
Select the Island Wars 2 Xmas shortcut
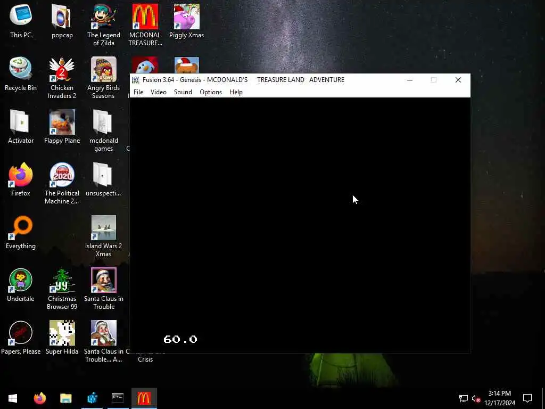104,236
